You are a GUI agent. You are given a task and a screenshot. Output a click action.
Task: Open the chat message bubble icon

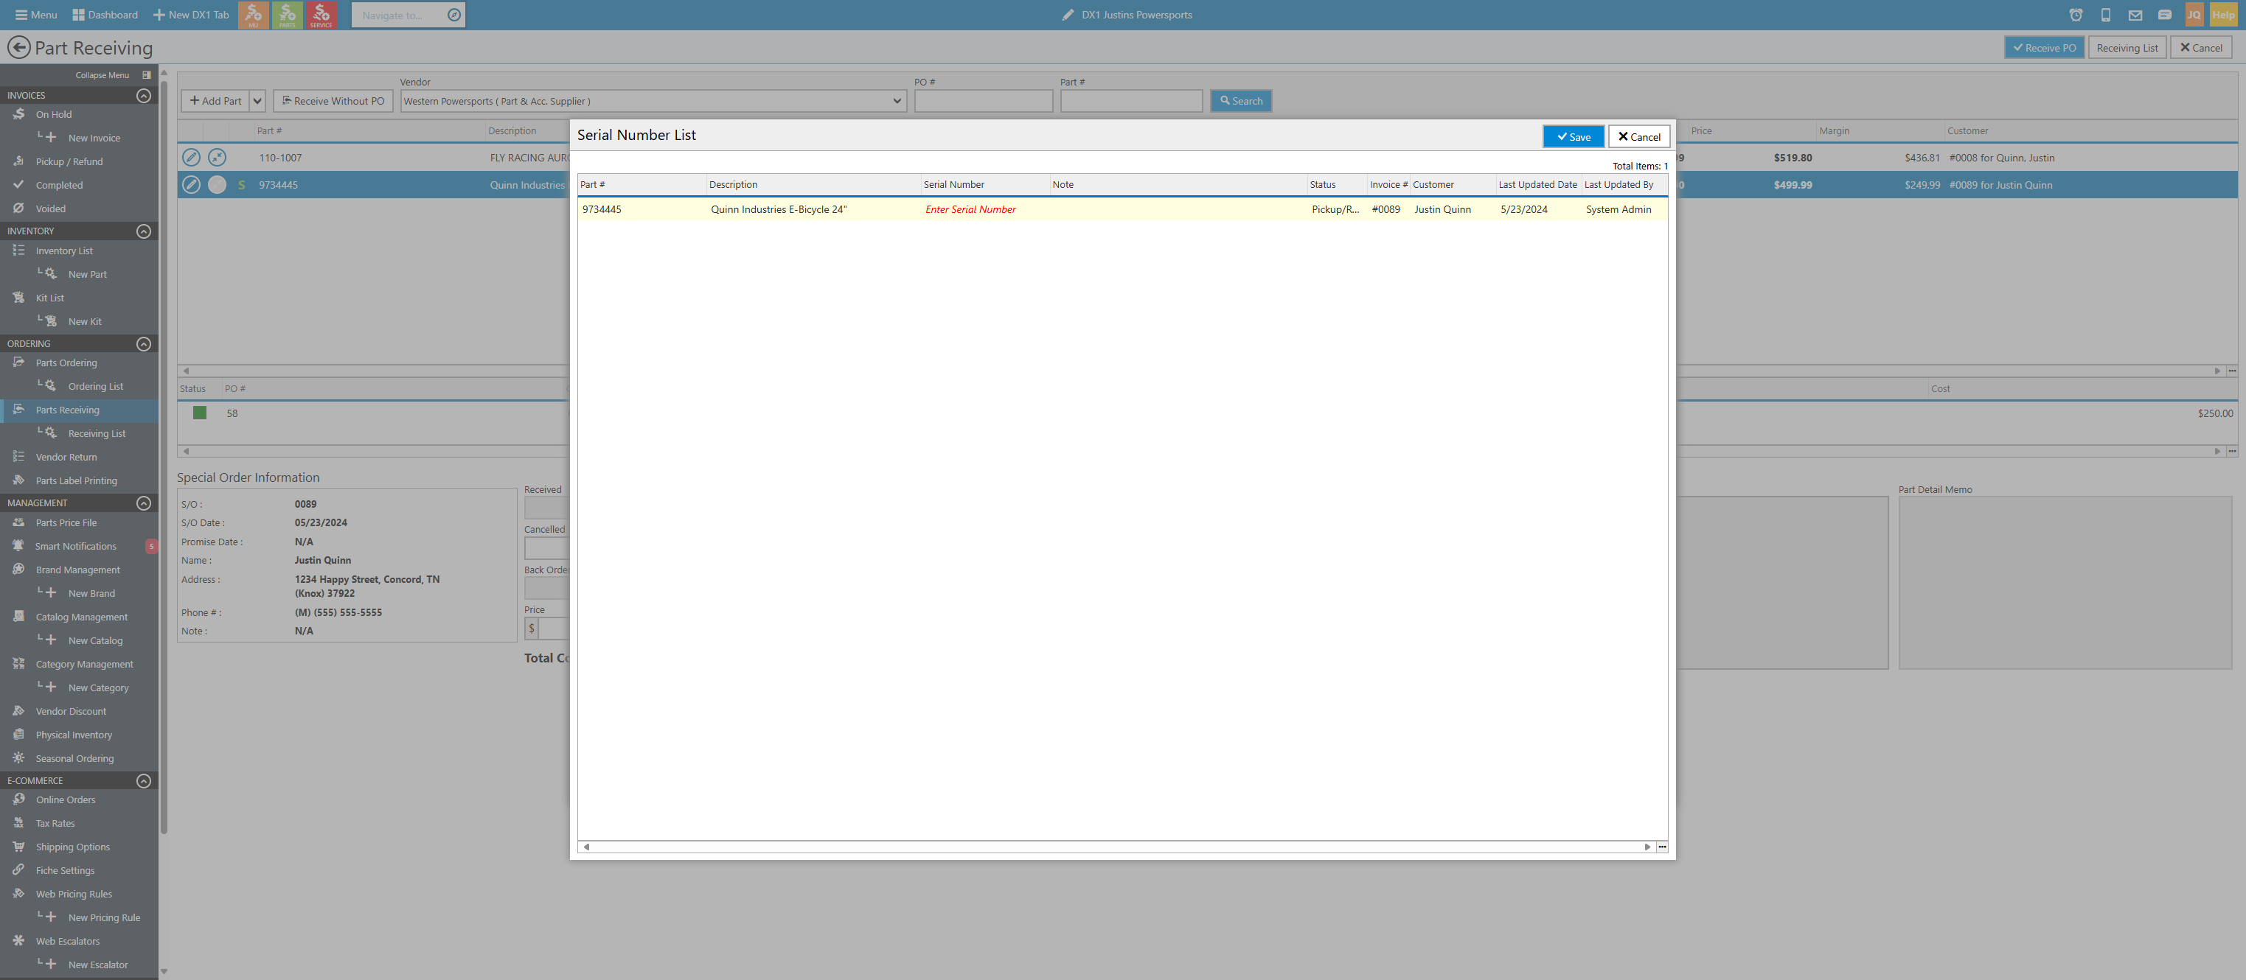click(x=2165, y=15)
